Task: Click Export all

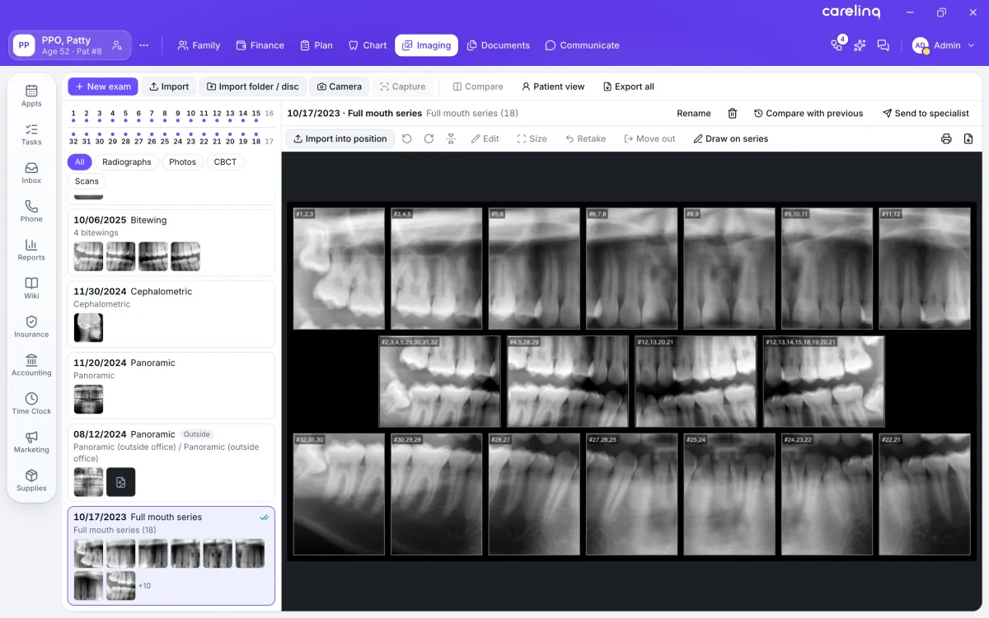Action: pos(629,87)
